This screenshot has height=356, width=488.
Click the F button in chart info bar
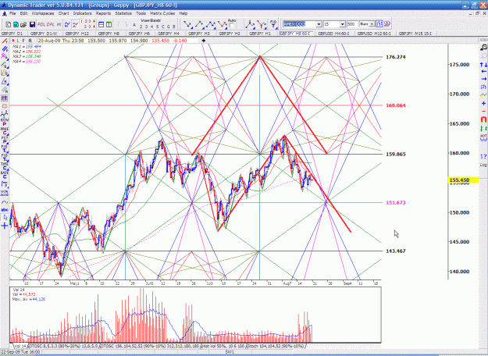pyautogui.click(x=23, y=41)
